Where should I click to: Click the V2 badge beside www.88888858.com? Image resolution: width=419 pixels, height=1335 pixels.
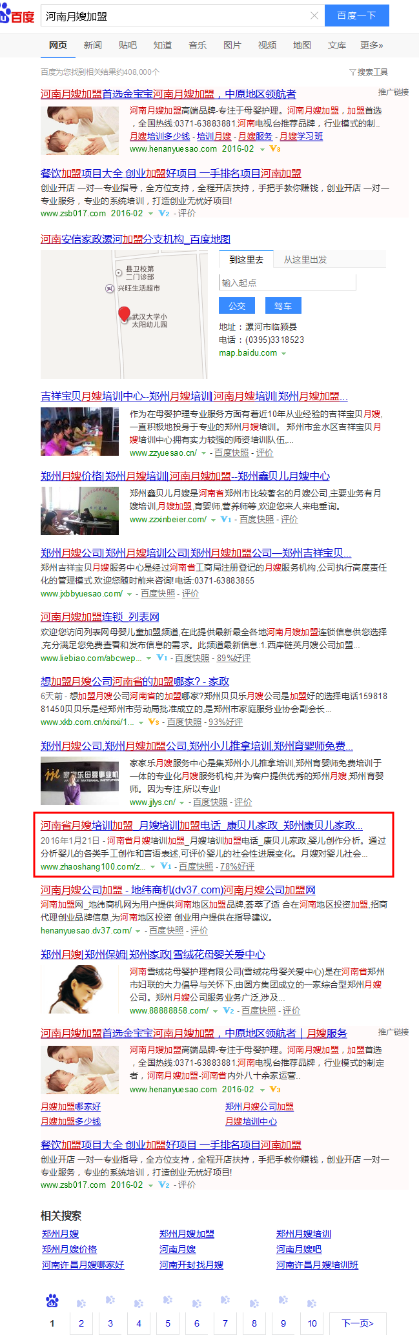229,1010
